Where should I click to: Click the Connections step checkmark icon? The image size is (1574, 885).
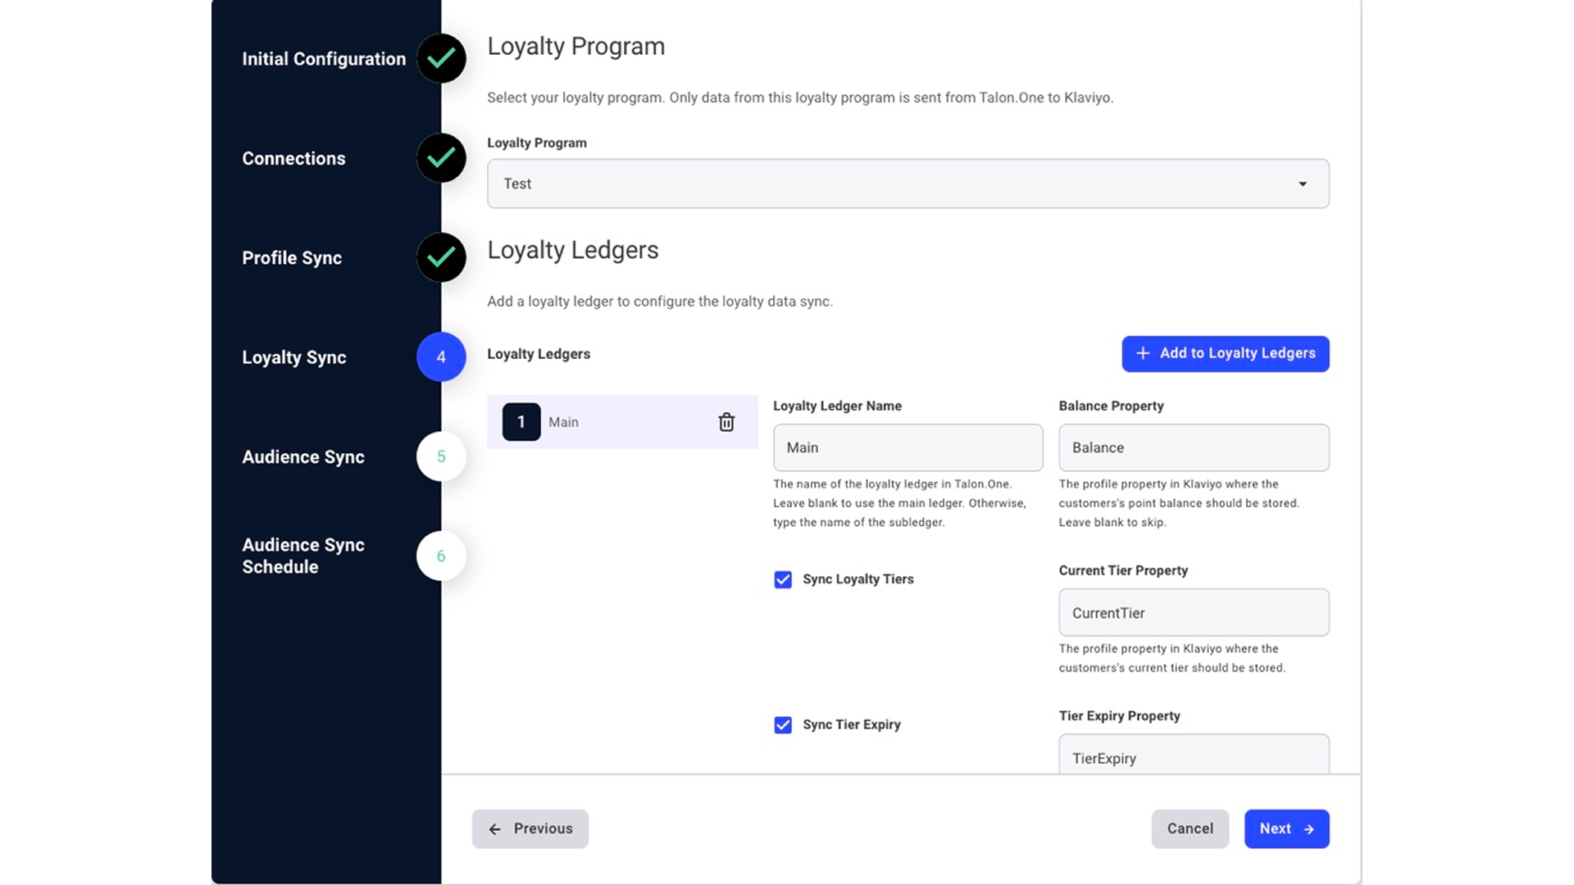pyautogui.click(x=441, y=158)
